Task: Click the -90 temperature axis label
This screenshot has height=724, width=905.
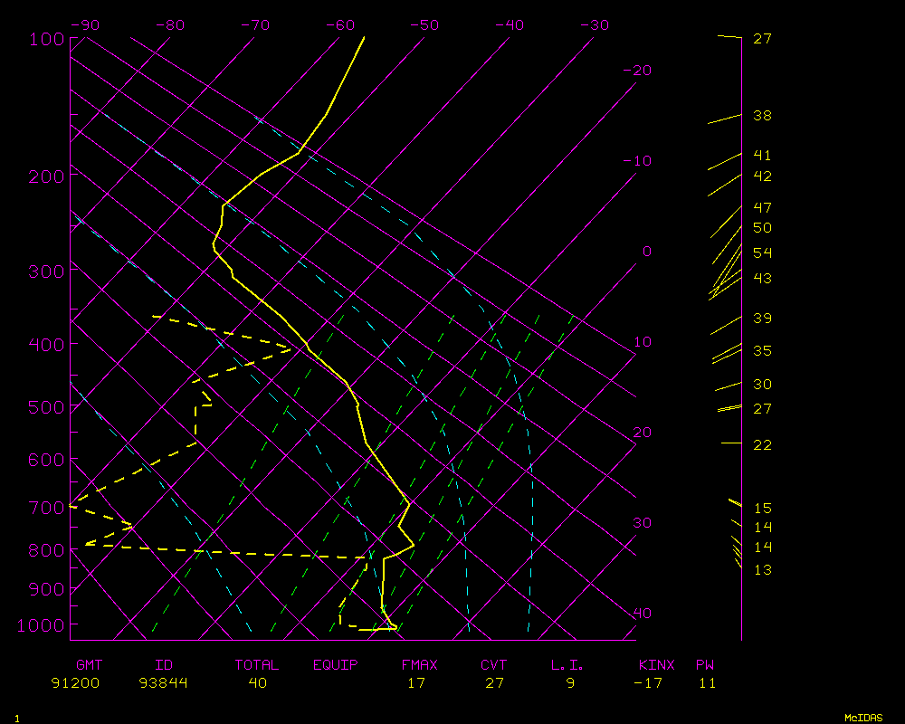Action: pyautogui.click(x=84, y=25)
